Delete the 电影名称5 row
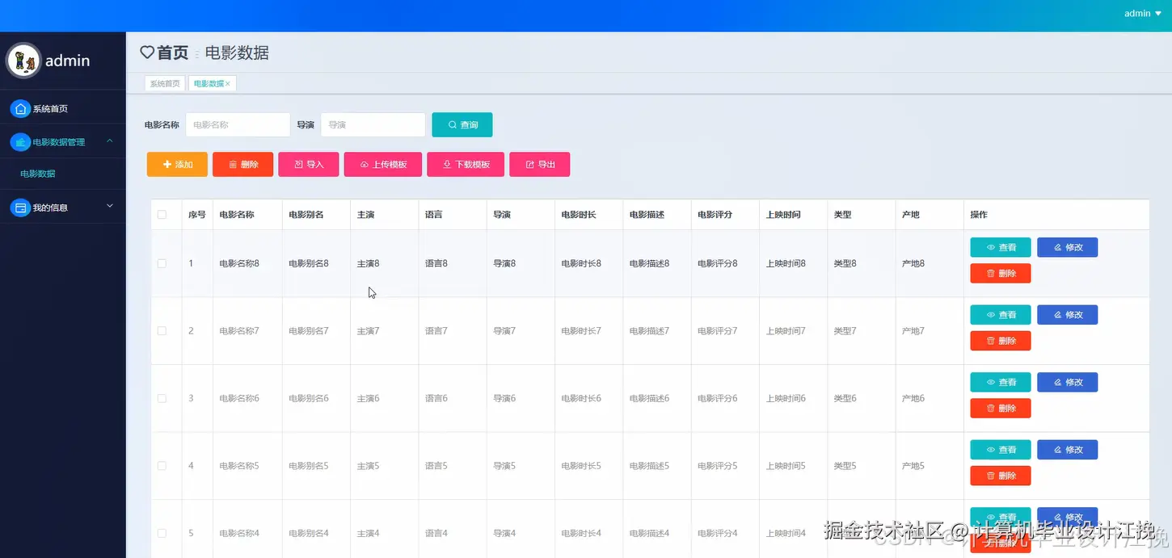 [1001, 476]
